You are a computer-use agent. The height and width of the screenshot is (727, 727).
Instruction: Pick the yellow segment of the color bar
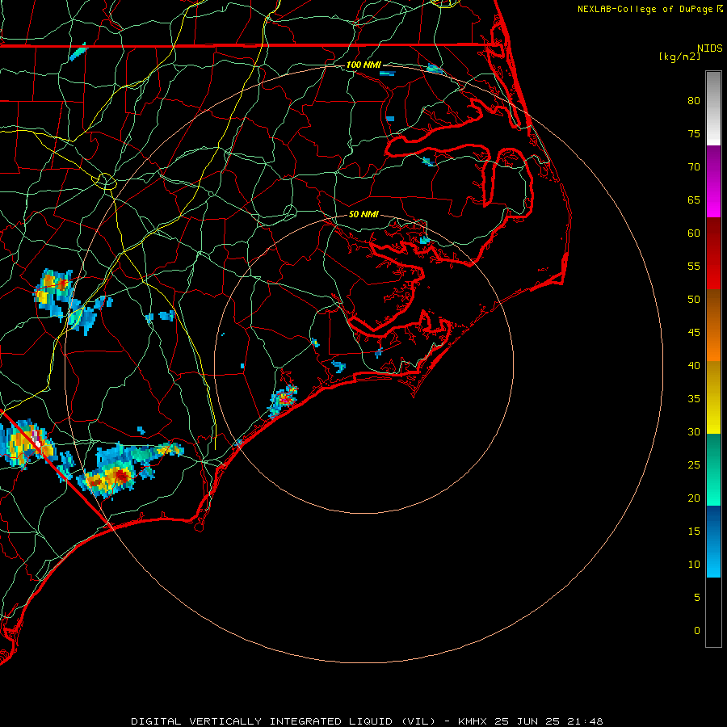click(713, 397)
